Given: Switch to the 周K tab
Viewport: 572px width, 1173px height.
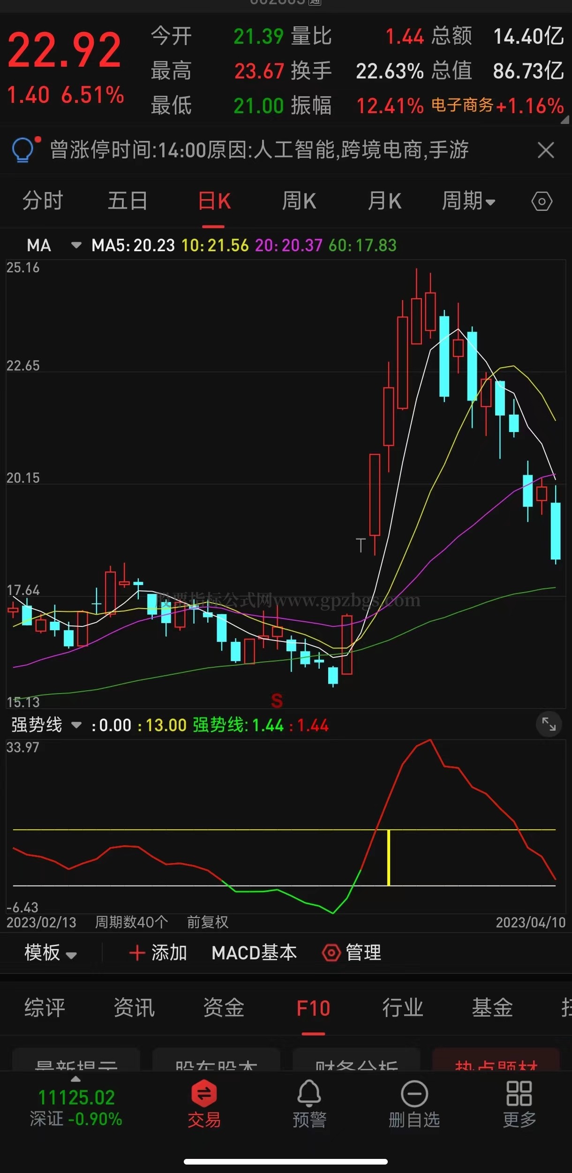Looking at the screenshot, I should coord(299,201).
